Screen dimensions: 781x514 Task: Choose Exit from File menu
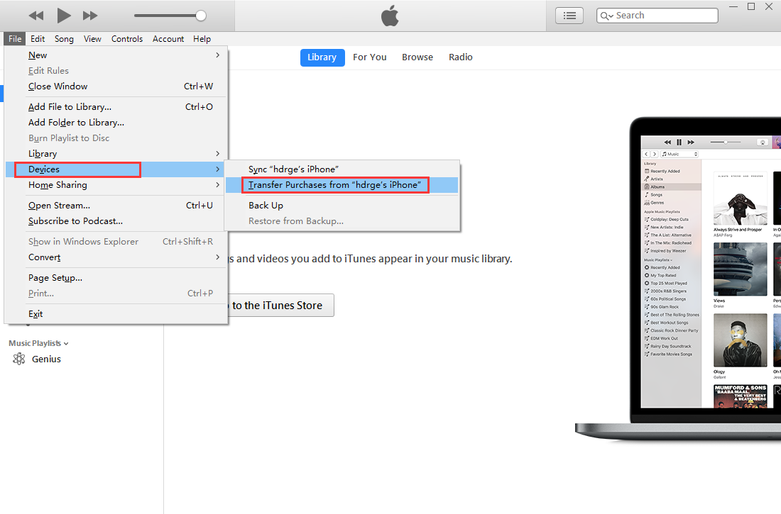coord(116,314)
